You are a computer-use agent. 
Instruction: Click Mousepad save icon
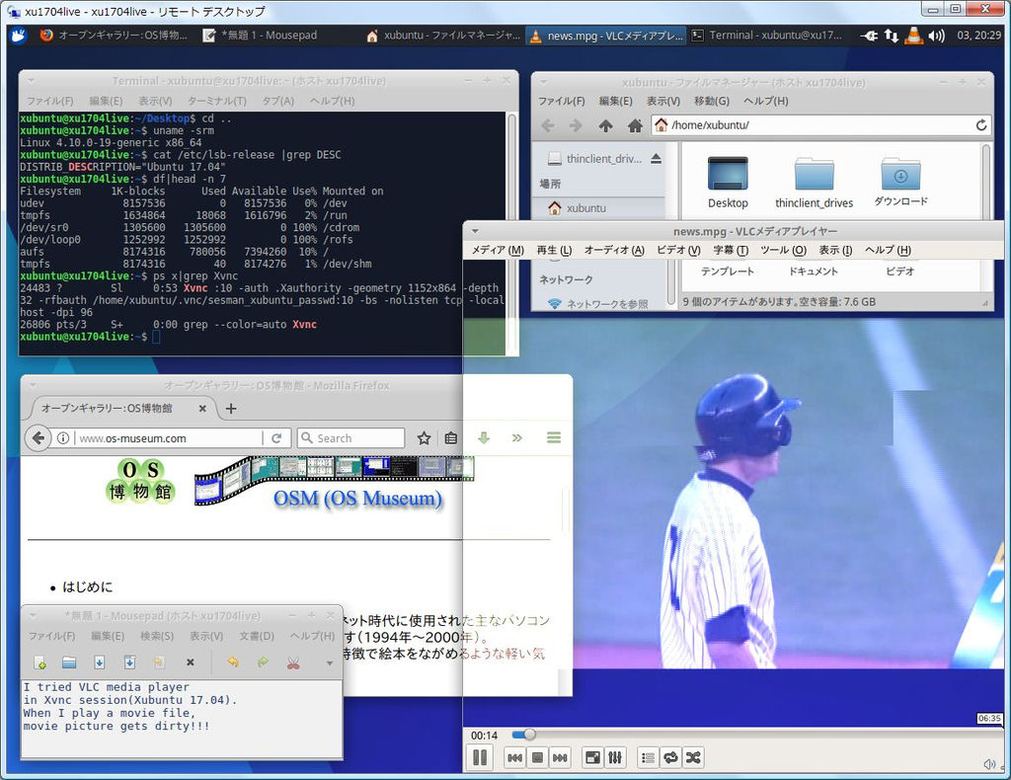point(100,663)
